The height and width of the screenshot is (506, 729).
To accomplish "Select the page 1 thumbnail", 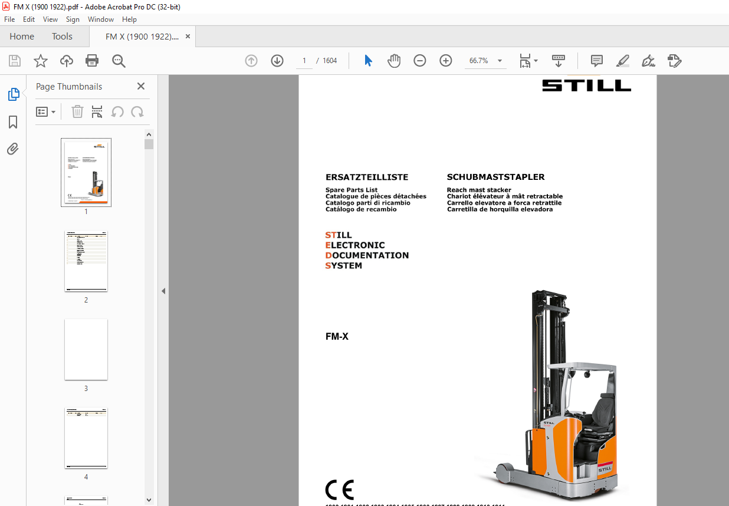I will [x=86, y=172].
